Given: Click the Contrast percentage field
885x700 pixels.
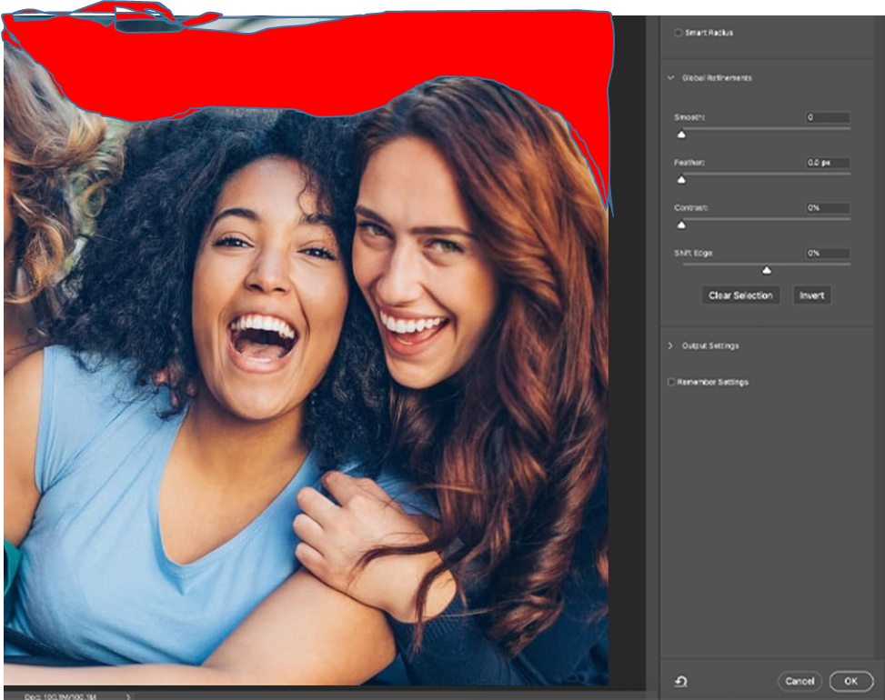Looking at the screenshot, I should pos(828,208).
